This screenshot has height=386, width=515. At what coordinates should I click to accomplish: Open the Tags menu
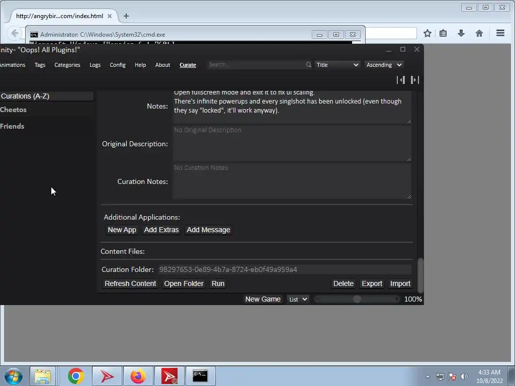click(x=40, y=65)
